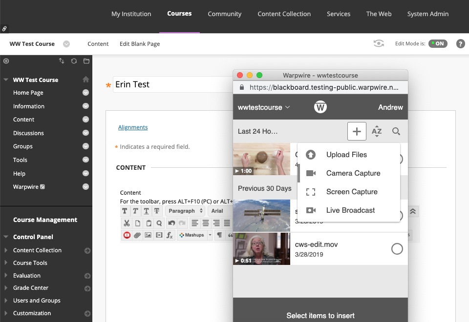Apply italic formatting in content editor
This screenshot has height=322, width=469.
(135, 211)
